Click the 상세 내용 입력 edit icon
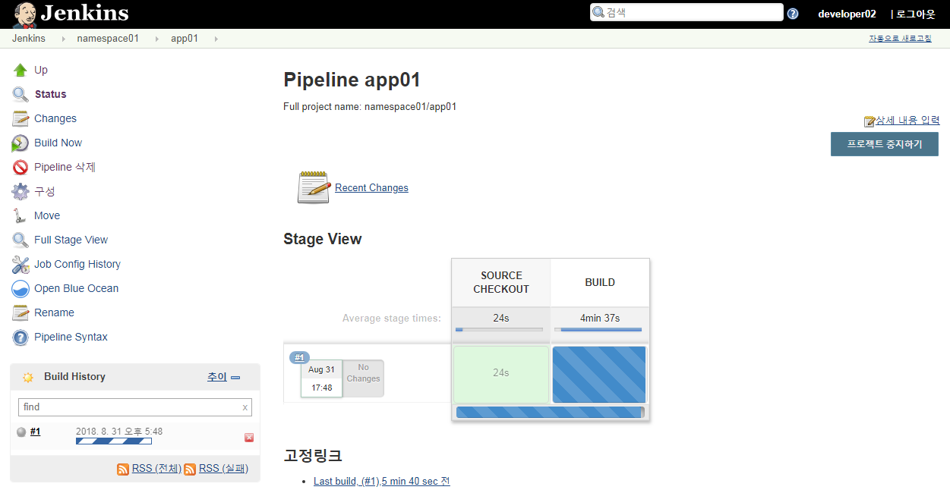The width and height of the screenshot is (950, 493). [x=870, y=121]
